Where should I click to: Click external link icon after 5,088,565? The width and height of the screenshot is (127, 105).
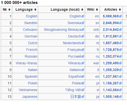(121, 16)
